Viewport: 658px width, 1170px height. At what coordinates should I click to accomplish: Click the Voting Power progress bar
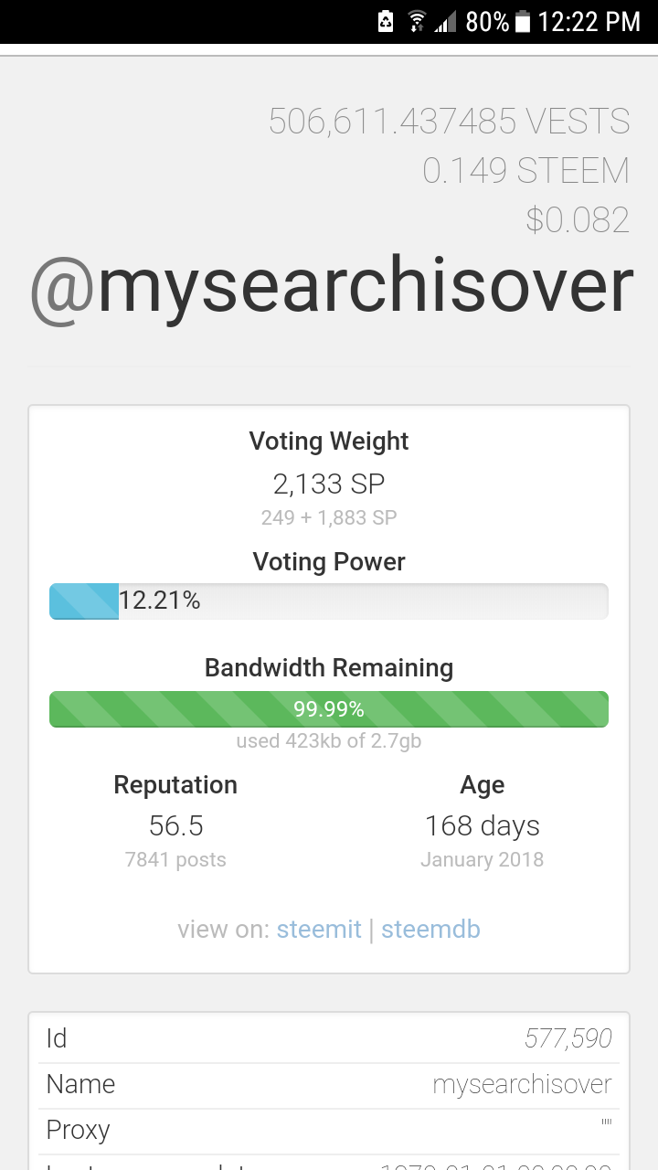(329, 601)
